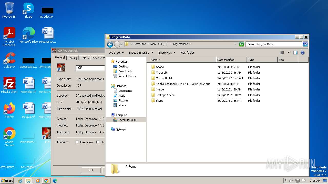Click Windows Explorer taskbar button
This screenshot has height=184, width=328.
28,181
